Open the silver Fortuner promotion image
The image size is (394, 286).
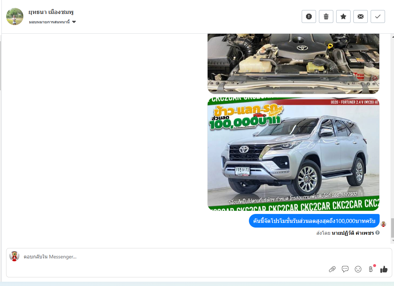coord(293,154)
